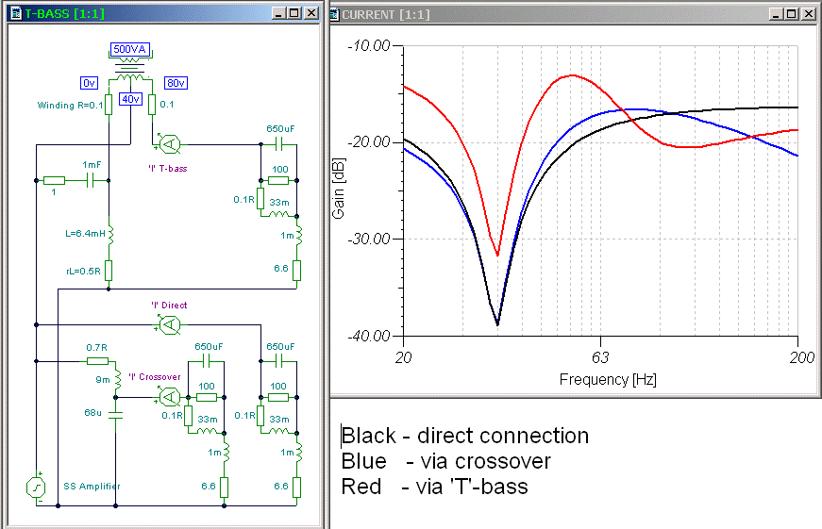This screenshot has width=822, height=529.
Task: Click the 68u capacitor label
Action: point(92,413)
